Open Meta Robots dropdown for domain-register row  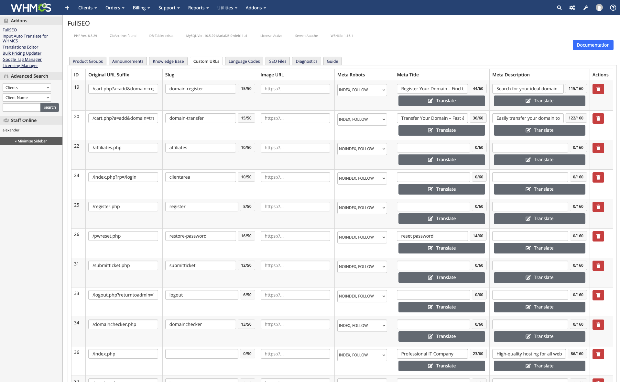[362, 90]
